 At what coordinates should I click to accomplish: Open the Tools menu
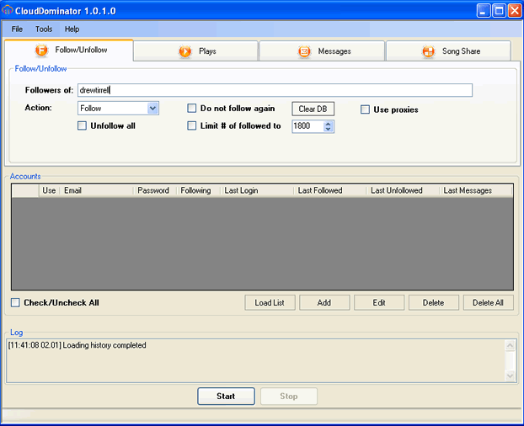click(44, 29)
